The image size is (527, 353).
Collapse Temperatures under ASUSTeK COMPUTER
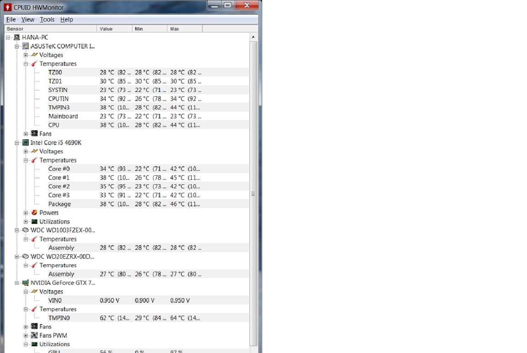click(x=26, y=64)
